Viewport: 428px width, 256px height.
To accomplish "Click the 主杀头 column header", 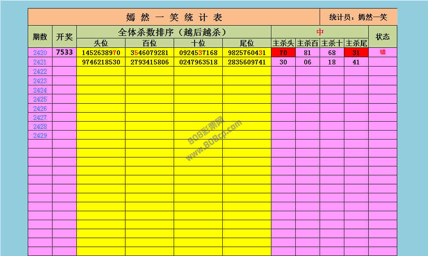I will 283,43.
